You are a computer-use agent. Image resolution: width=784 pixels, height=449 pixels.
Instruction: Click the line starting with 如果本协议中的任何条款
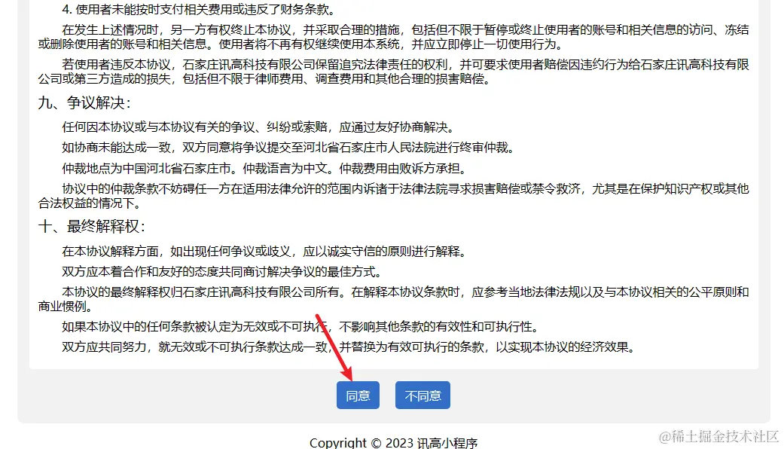coord(300,326)
